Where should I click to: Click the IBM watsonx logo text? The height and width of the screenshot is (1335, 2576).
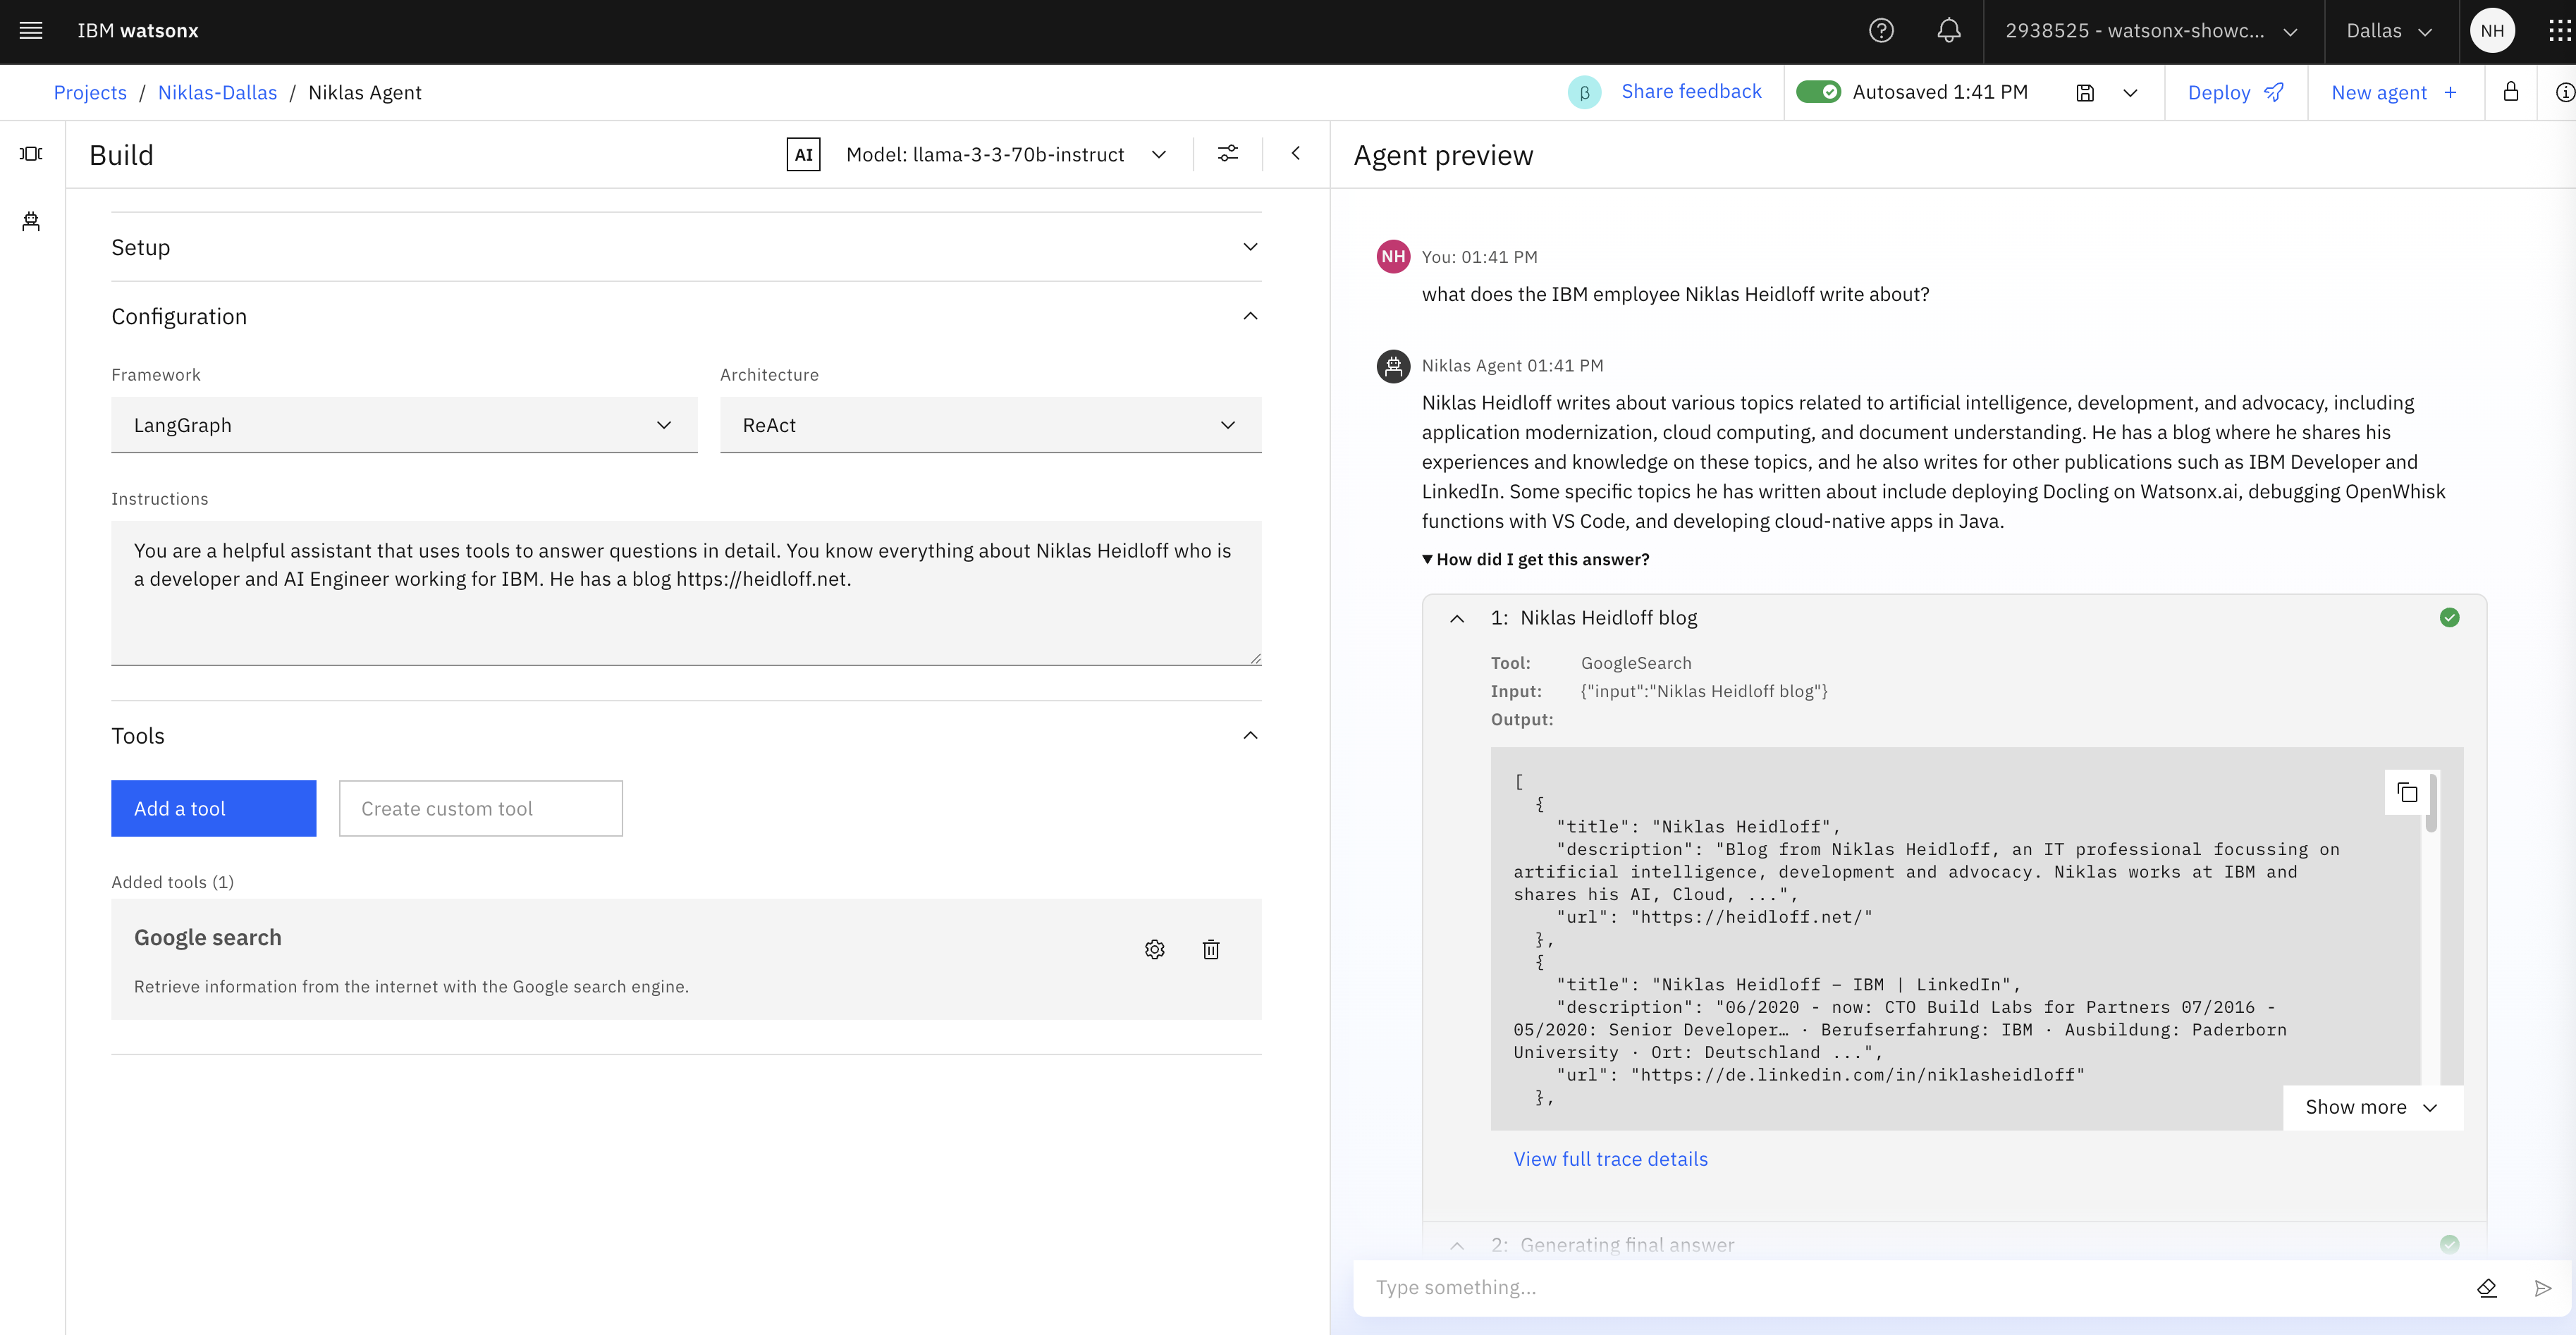point(138,31)
